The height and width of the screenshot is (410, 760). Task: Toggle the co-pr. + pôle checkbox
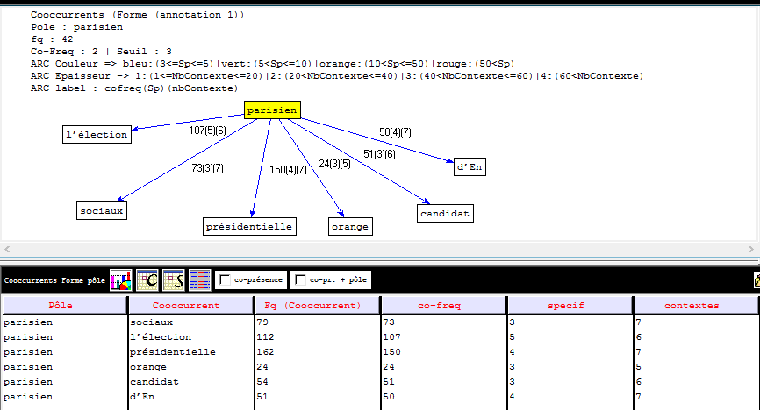pos(300,279)
